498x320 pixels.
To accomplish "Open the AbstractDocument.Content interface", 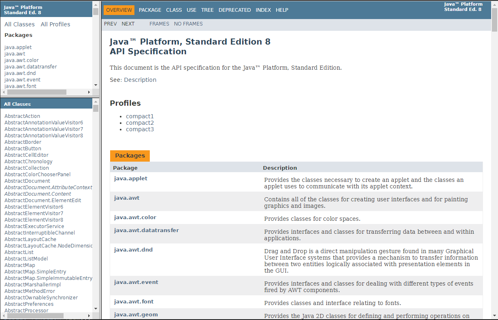I will coord(38,194).
